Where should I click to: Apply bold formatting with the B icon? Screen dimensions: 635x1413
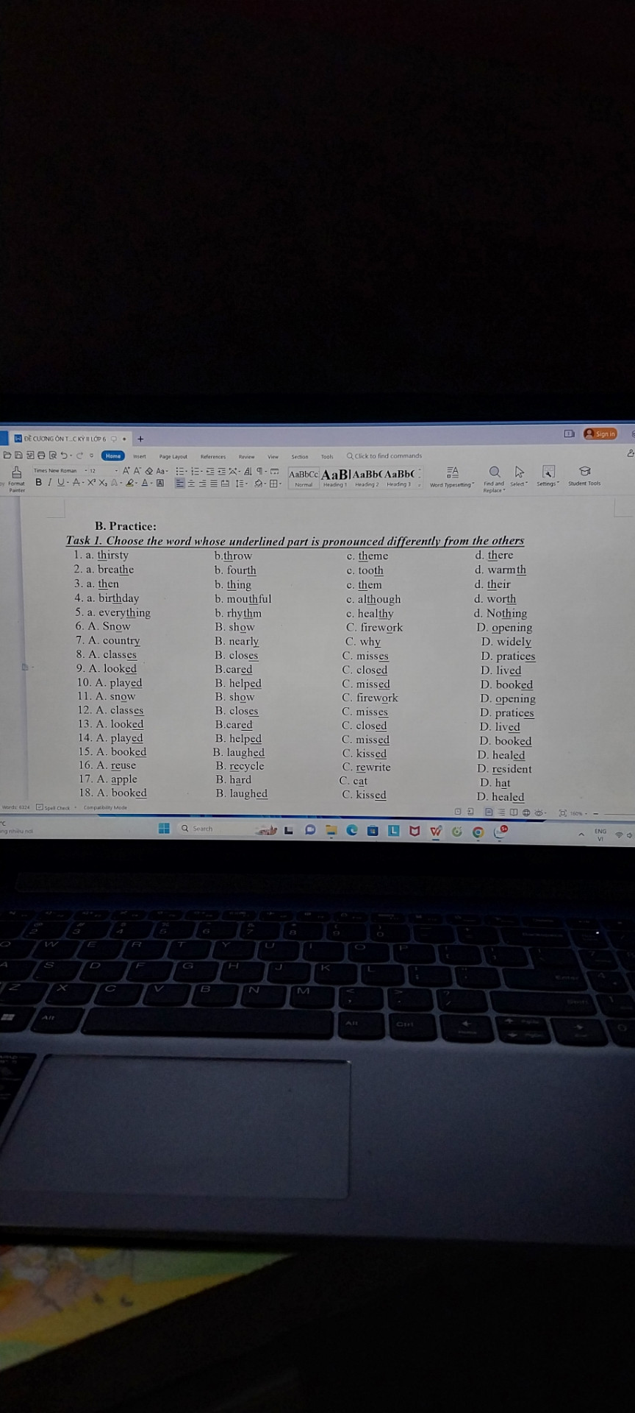pos(39,483)
